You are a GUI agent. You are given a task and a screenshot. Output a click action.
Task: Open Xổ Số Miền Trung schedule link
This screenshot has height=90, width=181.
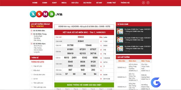pos(40,34)
